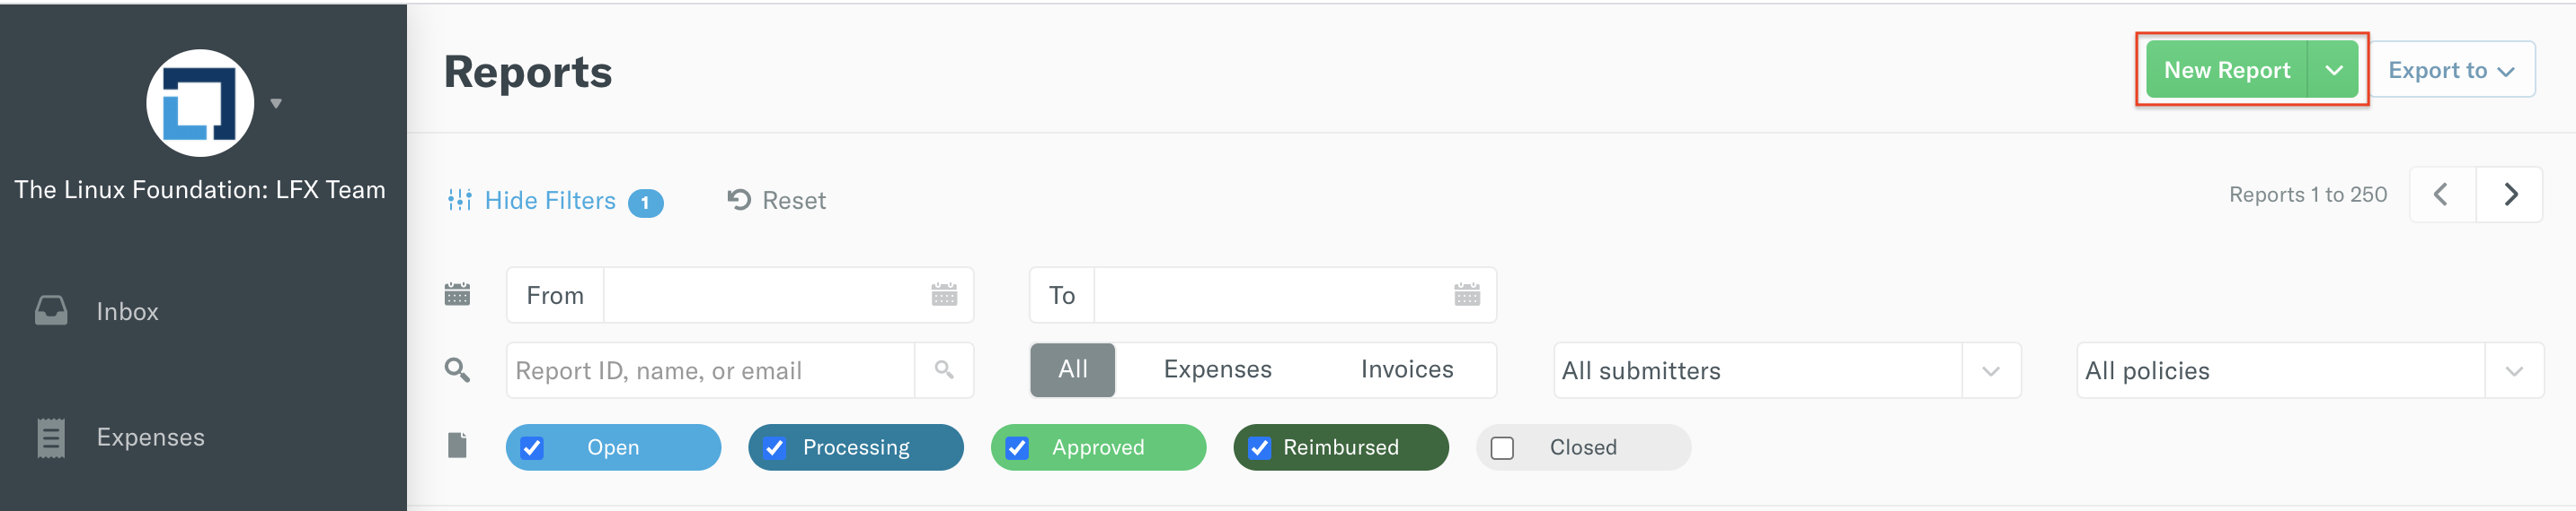Expand the New Report dropdown arrow
This screenshot has width=2576, height=511.
pyautogui.click(x=2333, y=70)
